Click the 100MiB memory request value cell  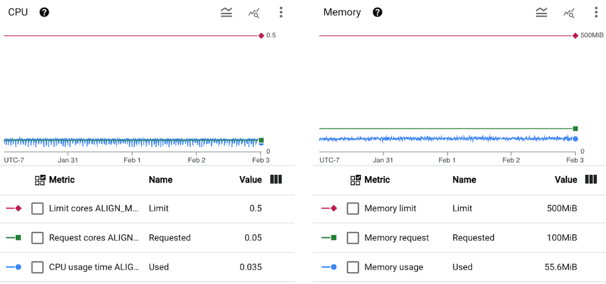[x=562, y=238]
